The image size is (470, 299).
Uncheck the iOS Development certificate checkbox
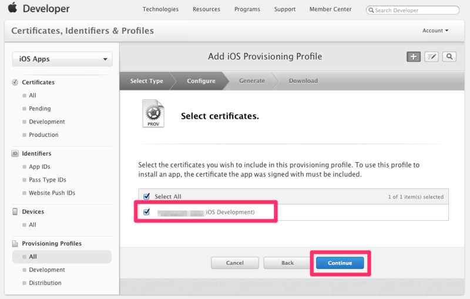[146, 212]
